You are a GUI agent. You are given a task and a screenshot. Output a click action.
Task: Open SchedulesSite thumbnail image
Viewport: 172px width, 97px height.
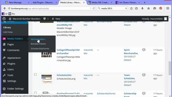[x=46, y=79]
